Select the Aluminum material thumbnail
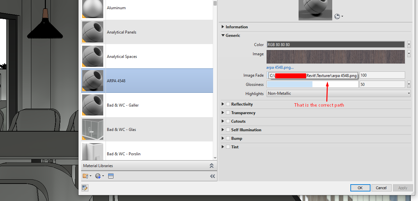The height and width of the screenshot is (201, 418). click(93, 8)
